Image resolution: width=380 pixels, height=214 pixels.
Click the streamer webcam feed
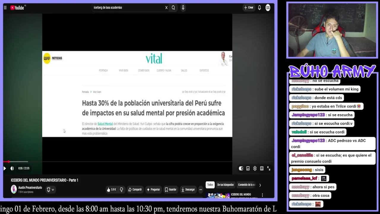tap(332, 31)
